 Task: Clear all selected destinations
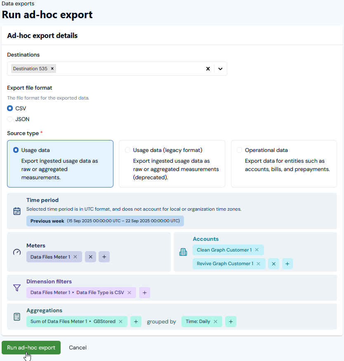tap(208, 69)
